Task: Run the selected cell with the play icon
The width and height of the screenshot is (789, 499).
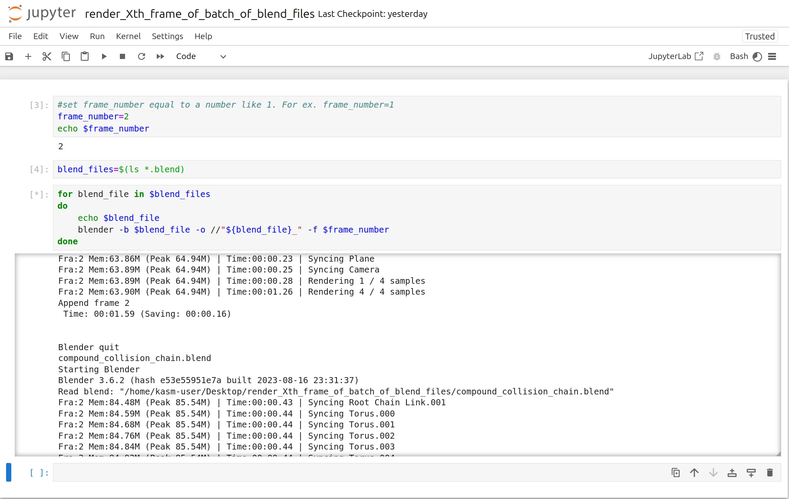Action: 104,56
